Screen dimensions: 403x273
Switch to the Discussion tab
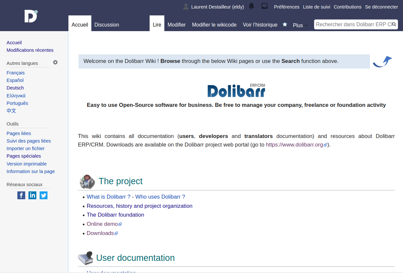click(107, 25)
